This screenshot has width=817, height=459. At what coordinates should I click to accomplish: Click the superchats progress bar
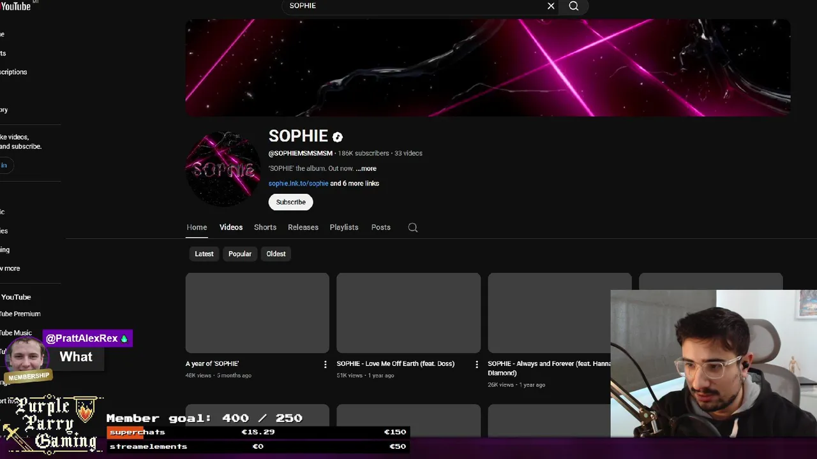point(258,432)
